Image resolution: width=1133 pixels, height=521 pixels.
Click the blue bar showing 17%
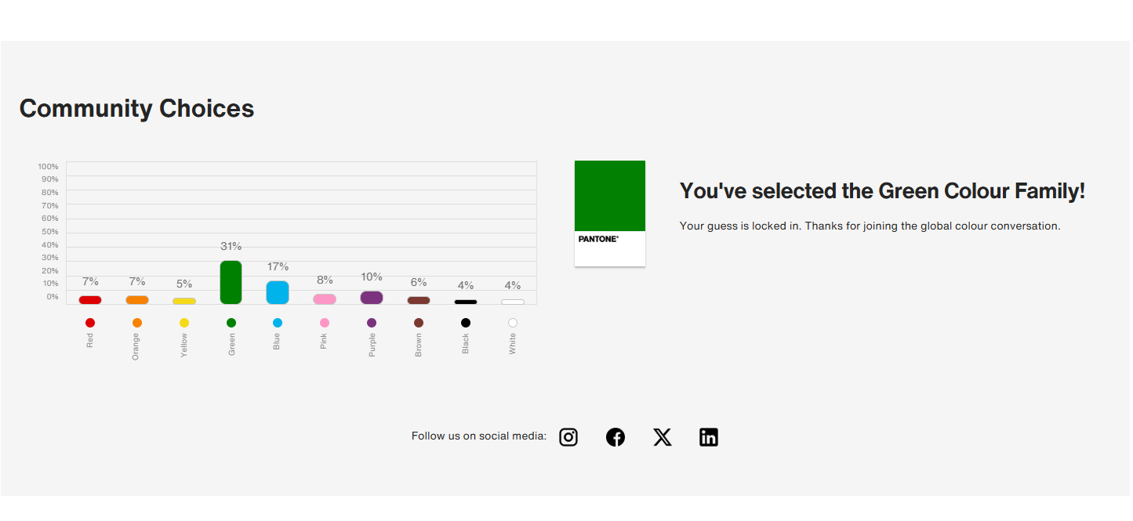pyautogui.click(x=278, y=292)
